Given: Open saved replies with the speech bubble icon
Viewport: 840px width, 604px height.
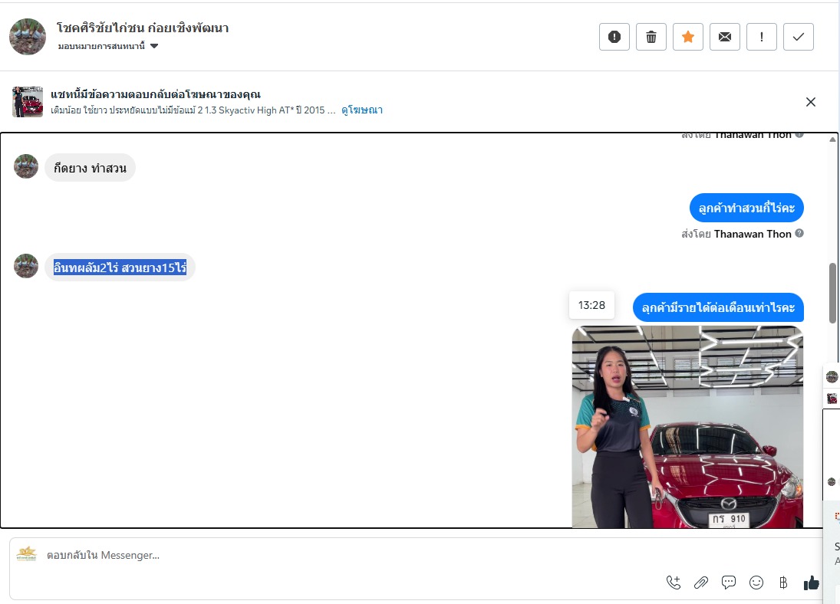Looking at the screenshot, I should pyautogui.click(x=729, y=583).
